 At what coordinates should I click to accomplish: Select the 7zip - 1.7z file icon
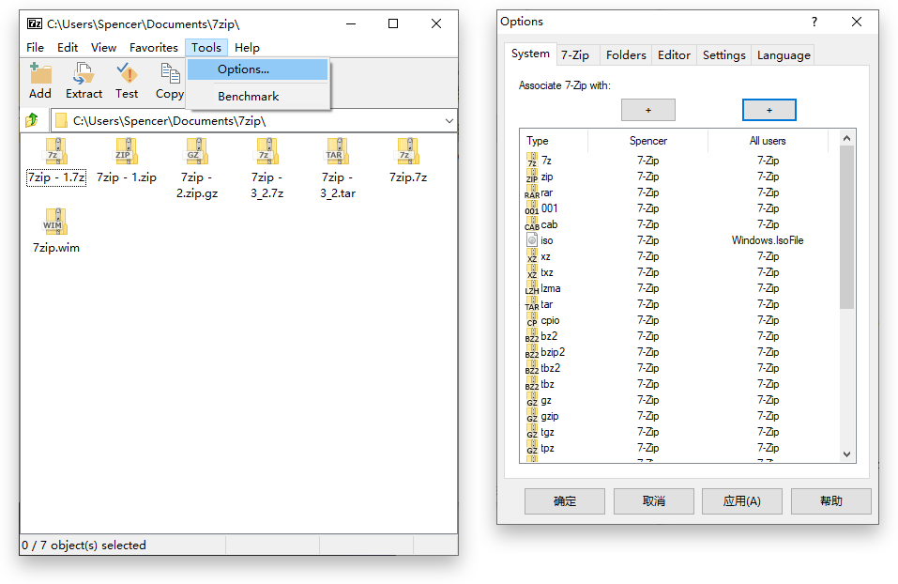point(56,151)
